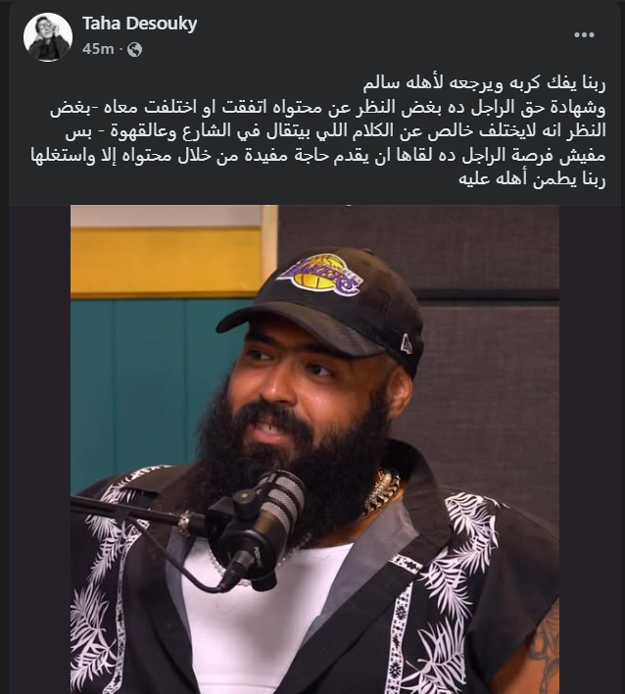
Task: Select post line starting مفيش فرصة الراجل
Action: click(x=318, y=155)
